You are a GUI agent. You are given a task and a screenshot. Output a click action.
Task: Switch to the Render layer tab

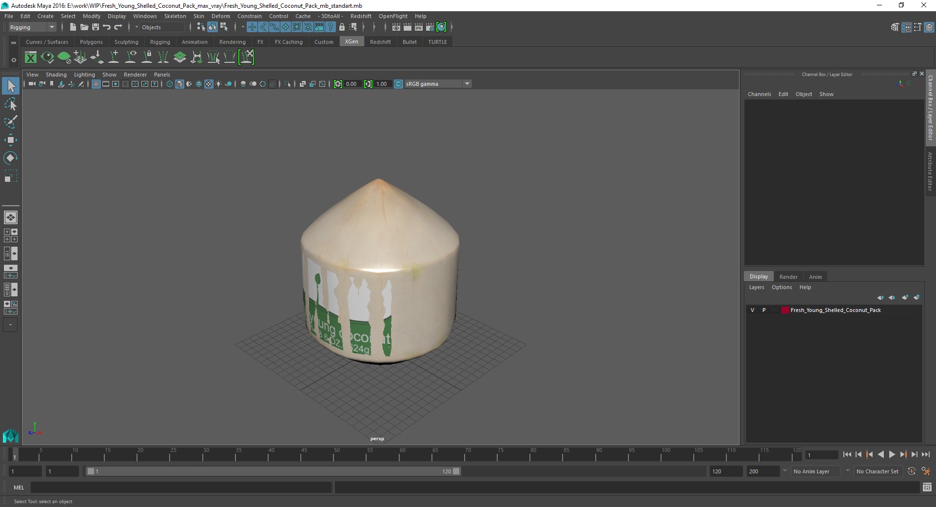[x=788, y=277]
